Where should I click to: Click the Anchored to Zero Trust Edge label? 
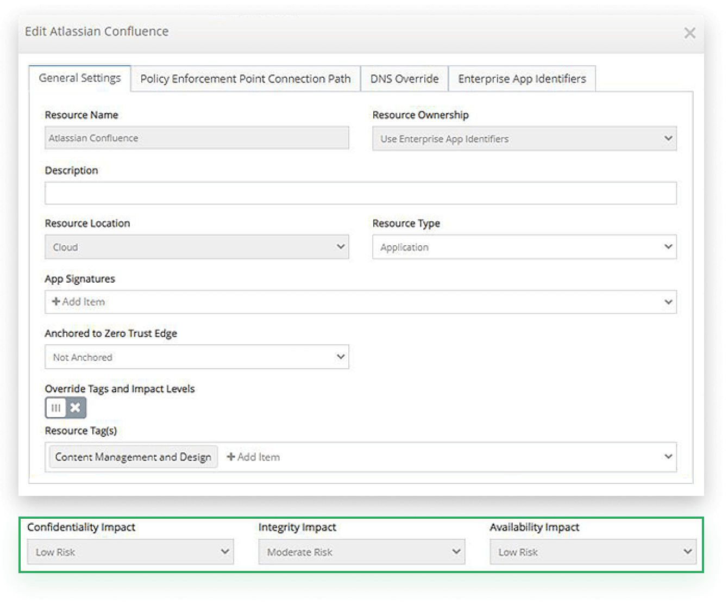tap(111, 333)
